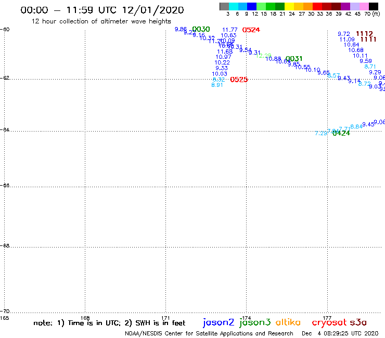Click the 10.11 wave height value

360,56
